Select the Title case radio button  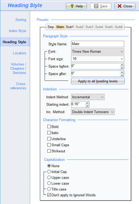49,189
